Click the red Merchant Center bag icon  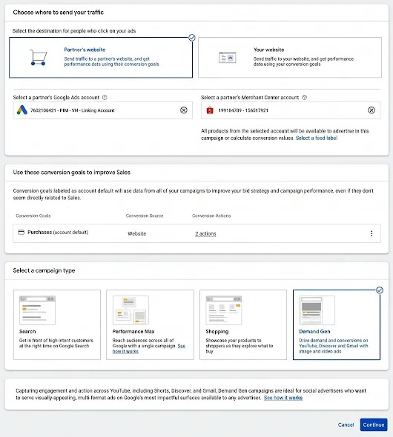pyautogui.click(x=210, y=110)
